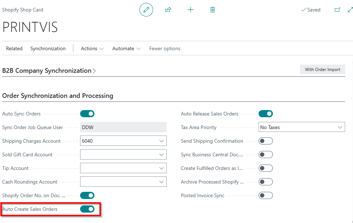Click the share icon

click(x=168, y=10)
